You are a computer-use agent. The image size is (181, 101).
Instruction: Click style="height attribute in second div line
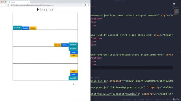coord(163,35)
